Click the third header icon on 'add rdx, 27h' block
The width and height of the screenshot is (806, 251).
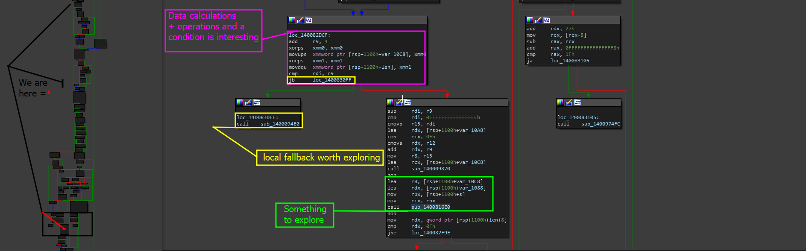point(547,20)
